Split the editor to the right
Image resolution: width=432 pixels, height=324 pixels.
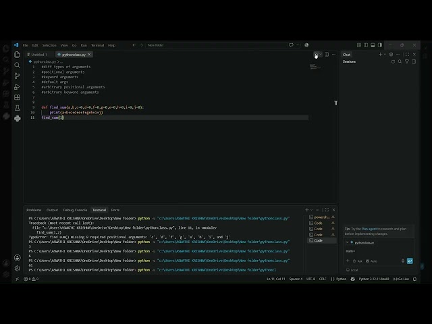(x=327, y=55)
